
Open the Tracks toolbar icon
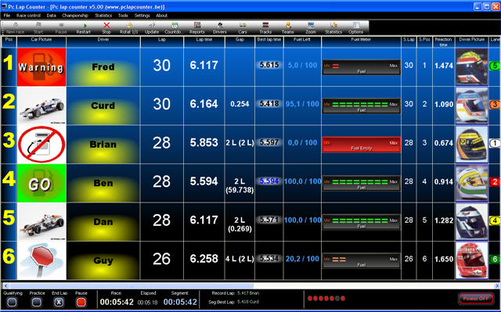[x=265, y=27]
